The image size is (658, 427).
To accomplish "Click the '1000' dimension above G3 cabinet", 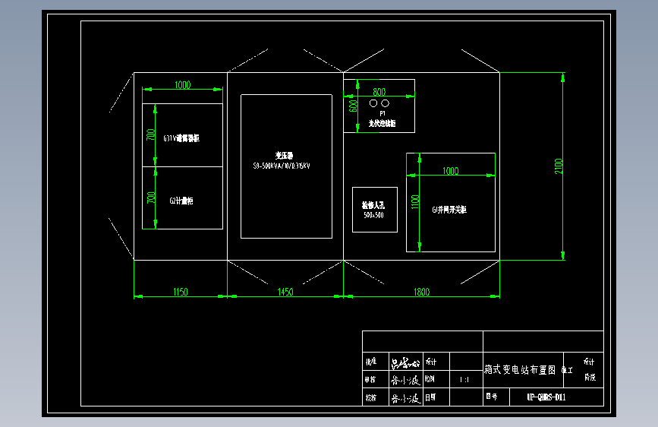I will point(183,85).
